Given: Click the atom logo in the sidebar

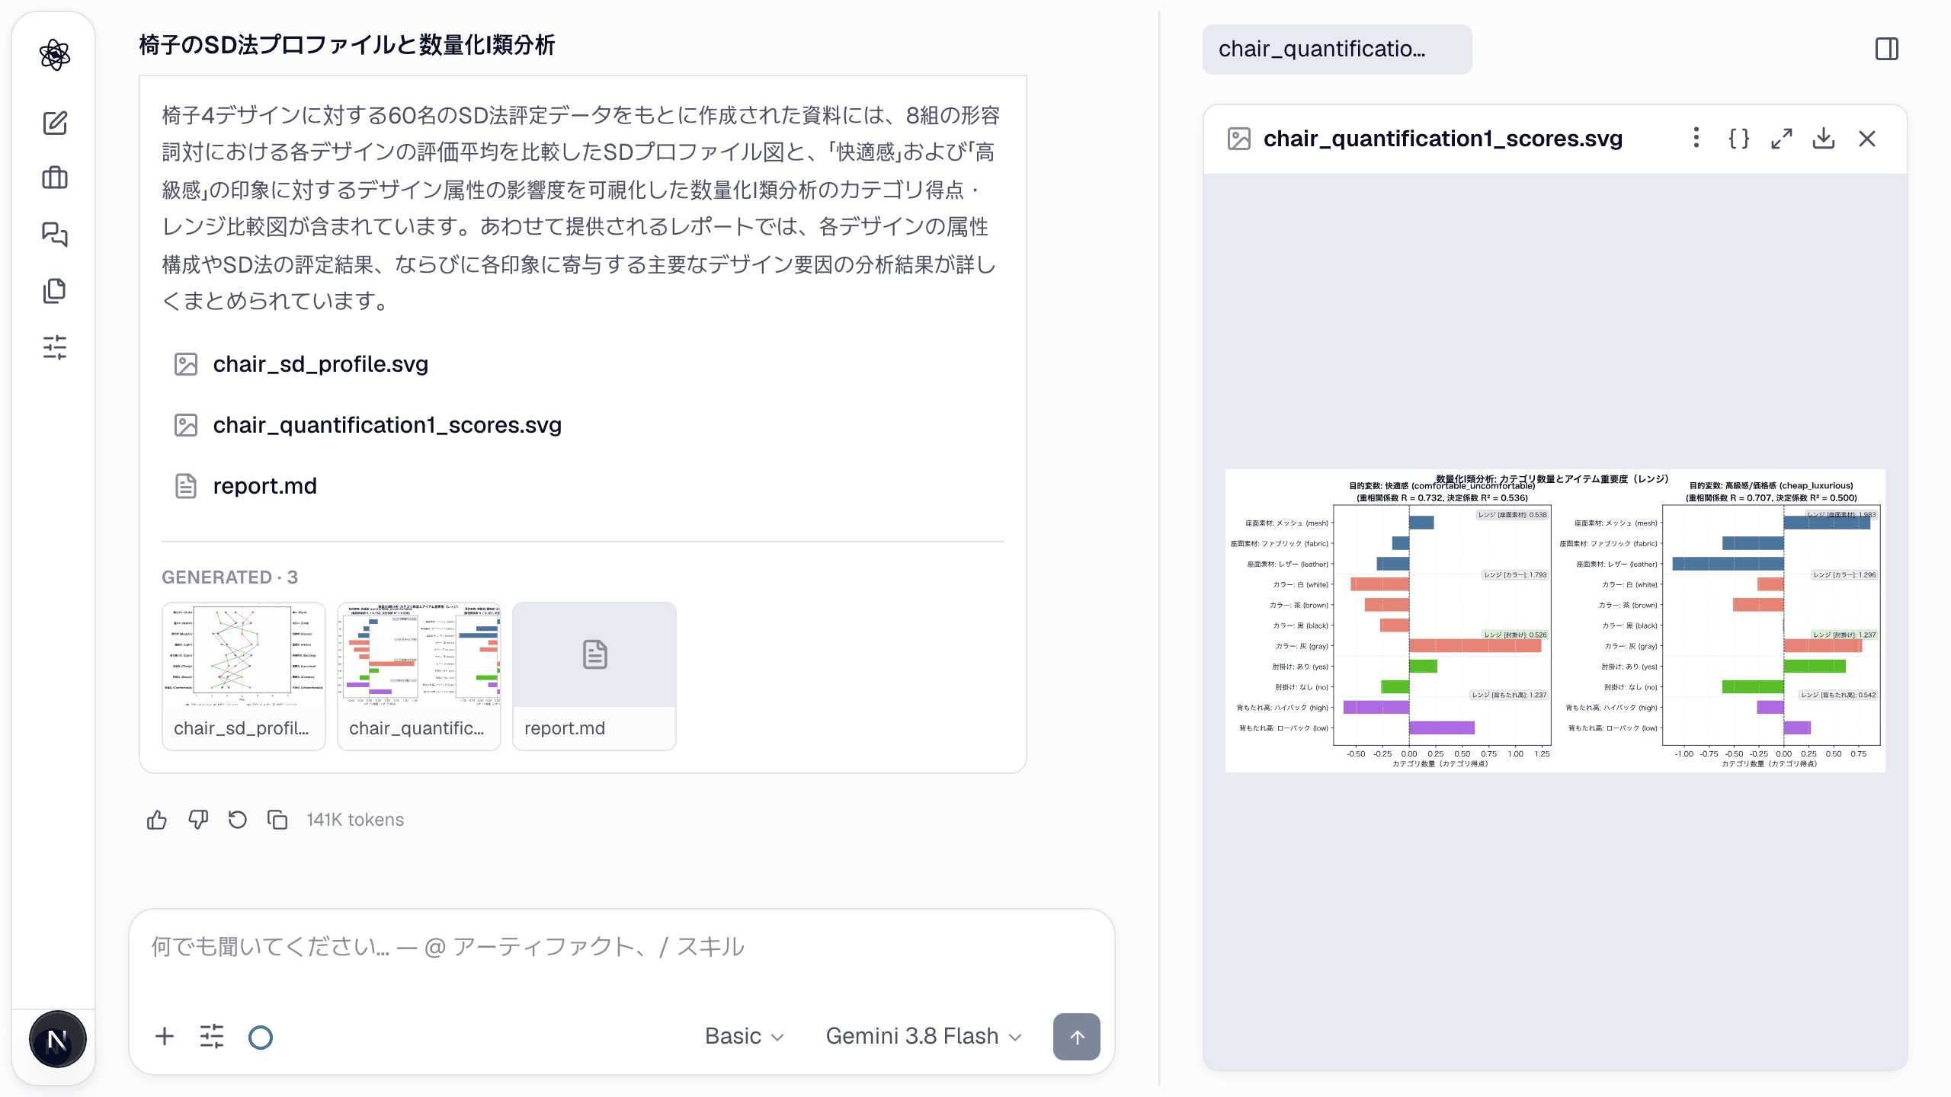Looking at the screenshot, I should [x=55, y=55].
